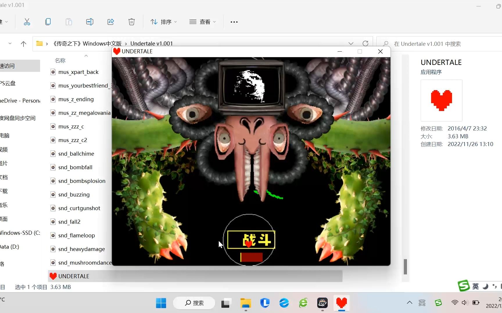
Task: Click the Wi-Fi network tray icon
Action: point(455,303)
